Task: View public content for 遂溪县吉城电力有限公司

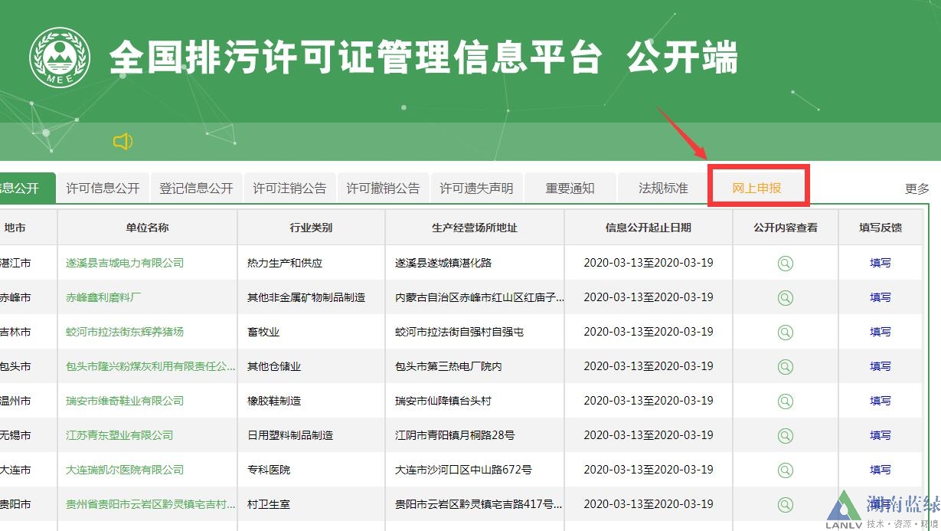Action: [x=785, y=264]
